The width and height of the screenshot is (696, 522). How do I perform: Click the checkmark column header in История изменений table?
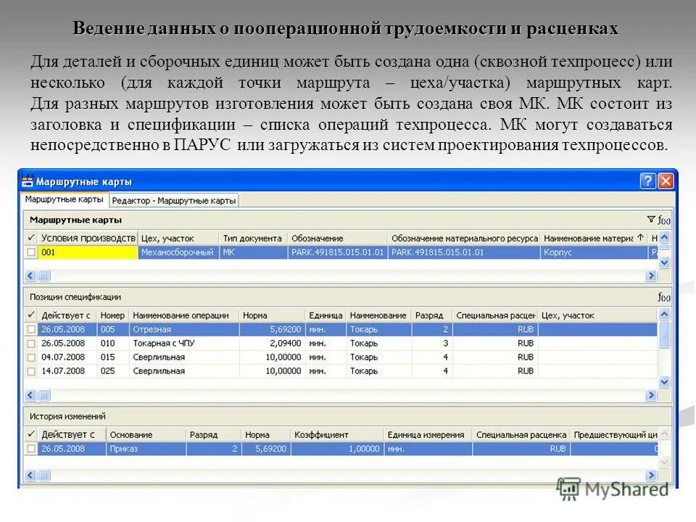click(32, 435)
